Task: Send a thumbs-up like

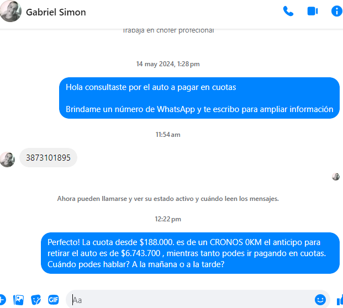Action: coord(340,300)
